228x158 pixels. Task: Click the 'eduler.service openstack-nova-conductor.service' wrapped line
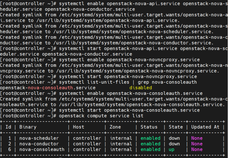[x=66, y=54]
